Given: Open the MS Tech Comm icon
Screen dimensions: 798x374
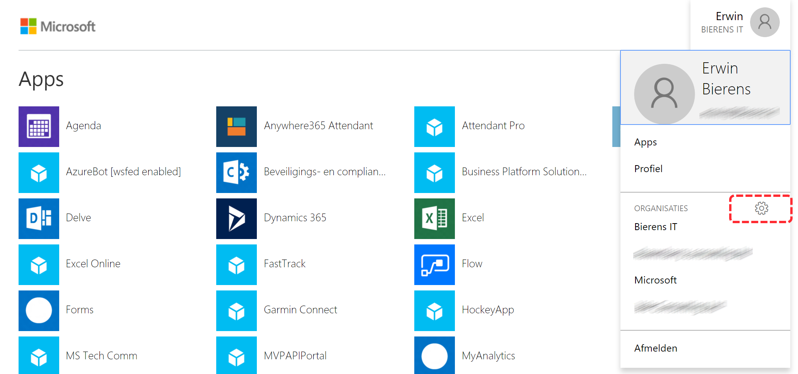Looking at the screenshot, I should click(x=39, y=355).
